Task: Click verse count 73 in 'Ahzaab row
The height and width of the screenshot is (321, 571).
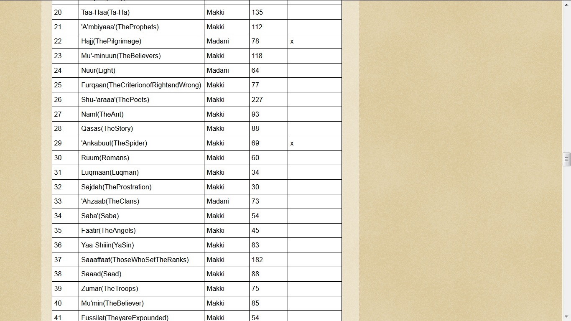Action: [x=255, y=201]
